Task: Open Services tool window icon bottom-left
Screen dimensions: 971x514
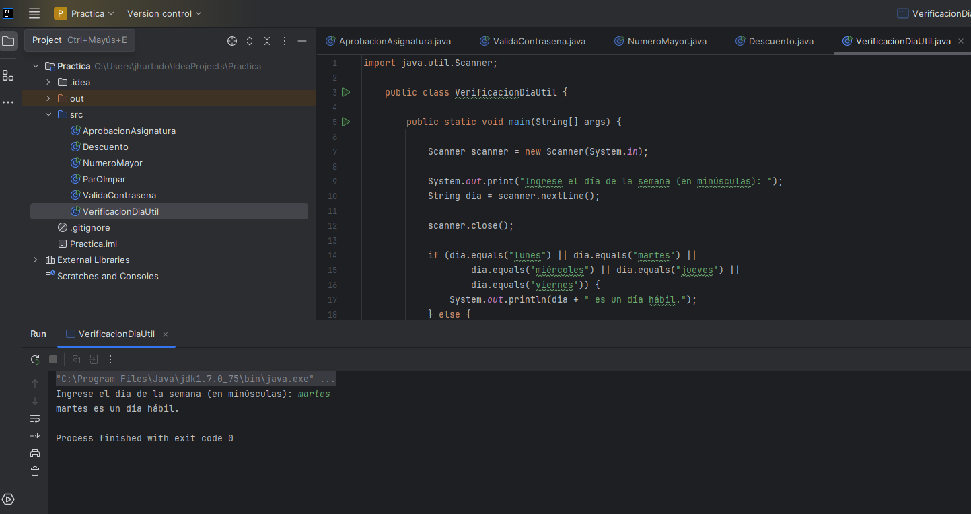Action: pos(8,499)
